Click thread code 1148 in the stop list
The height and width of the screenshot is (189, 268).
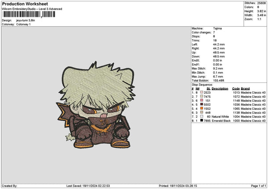[236, 100]
